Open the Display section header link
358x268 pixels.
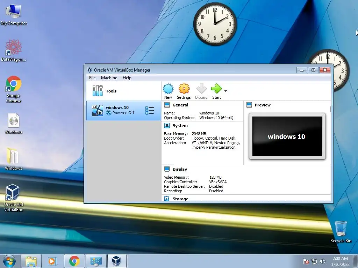click(x=180, y=169)
